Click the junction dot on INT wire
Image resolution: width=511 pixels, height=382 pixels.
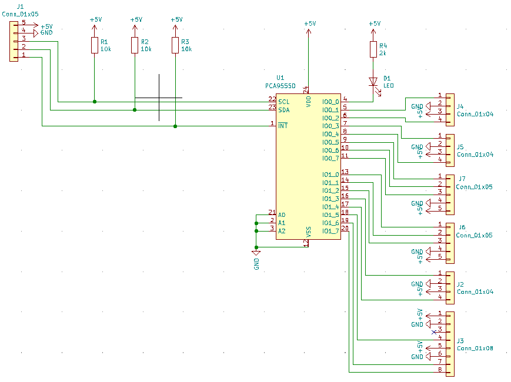[175, 126]
